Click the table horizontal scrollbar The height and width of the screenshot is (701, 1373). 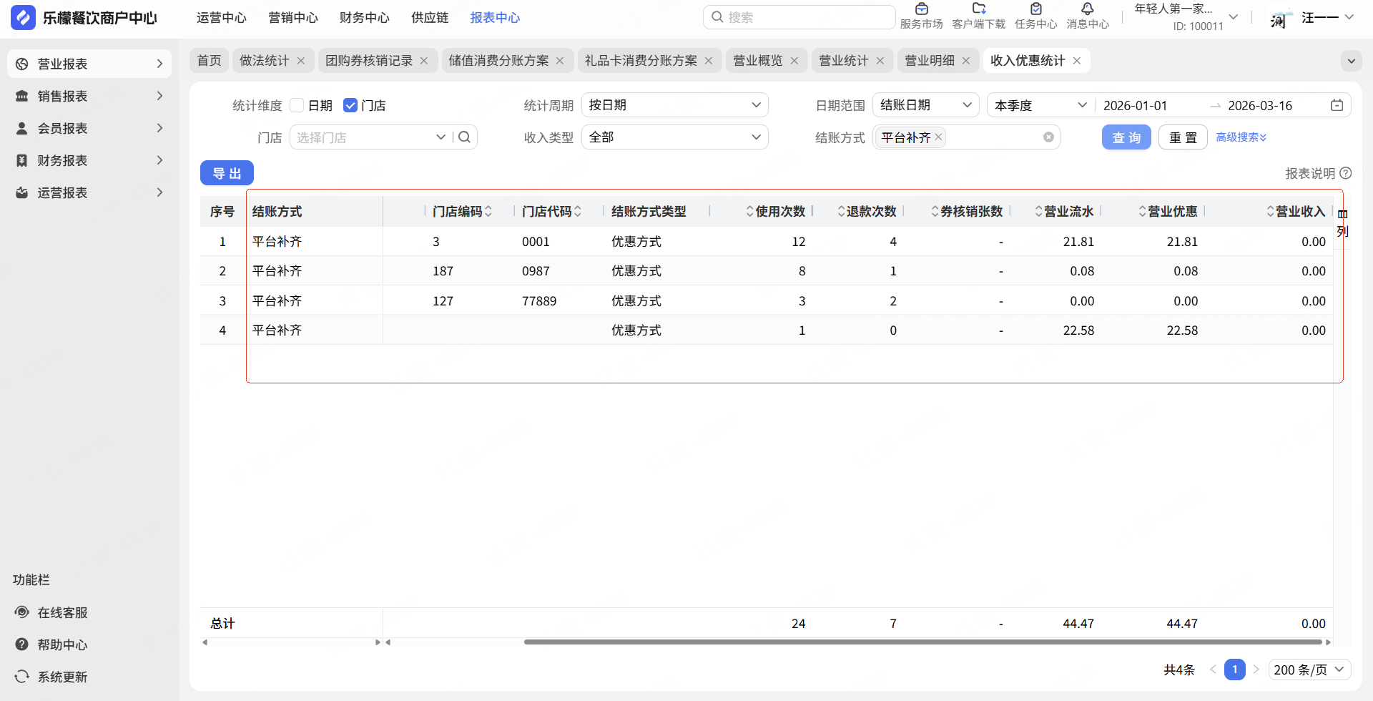[x=922, y=642]
